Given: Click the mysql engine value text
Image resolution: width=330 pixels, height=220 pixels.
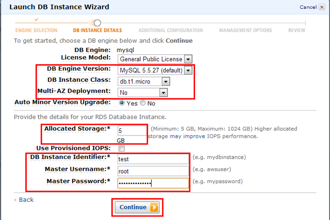Looking at the screenshot, I should click(x=125, y=50).
